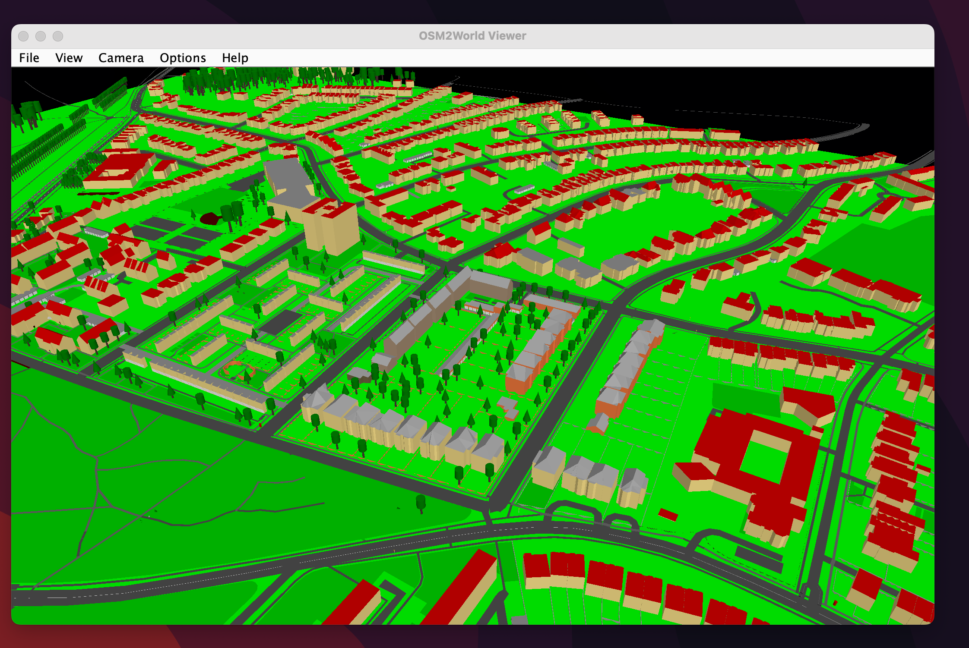Minimize the OSM2World Viewer window
Image resolution: width=969 pixels, height=648 pixels.
[x=41, y=37]
